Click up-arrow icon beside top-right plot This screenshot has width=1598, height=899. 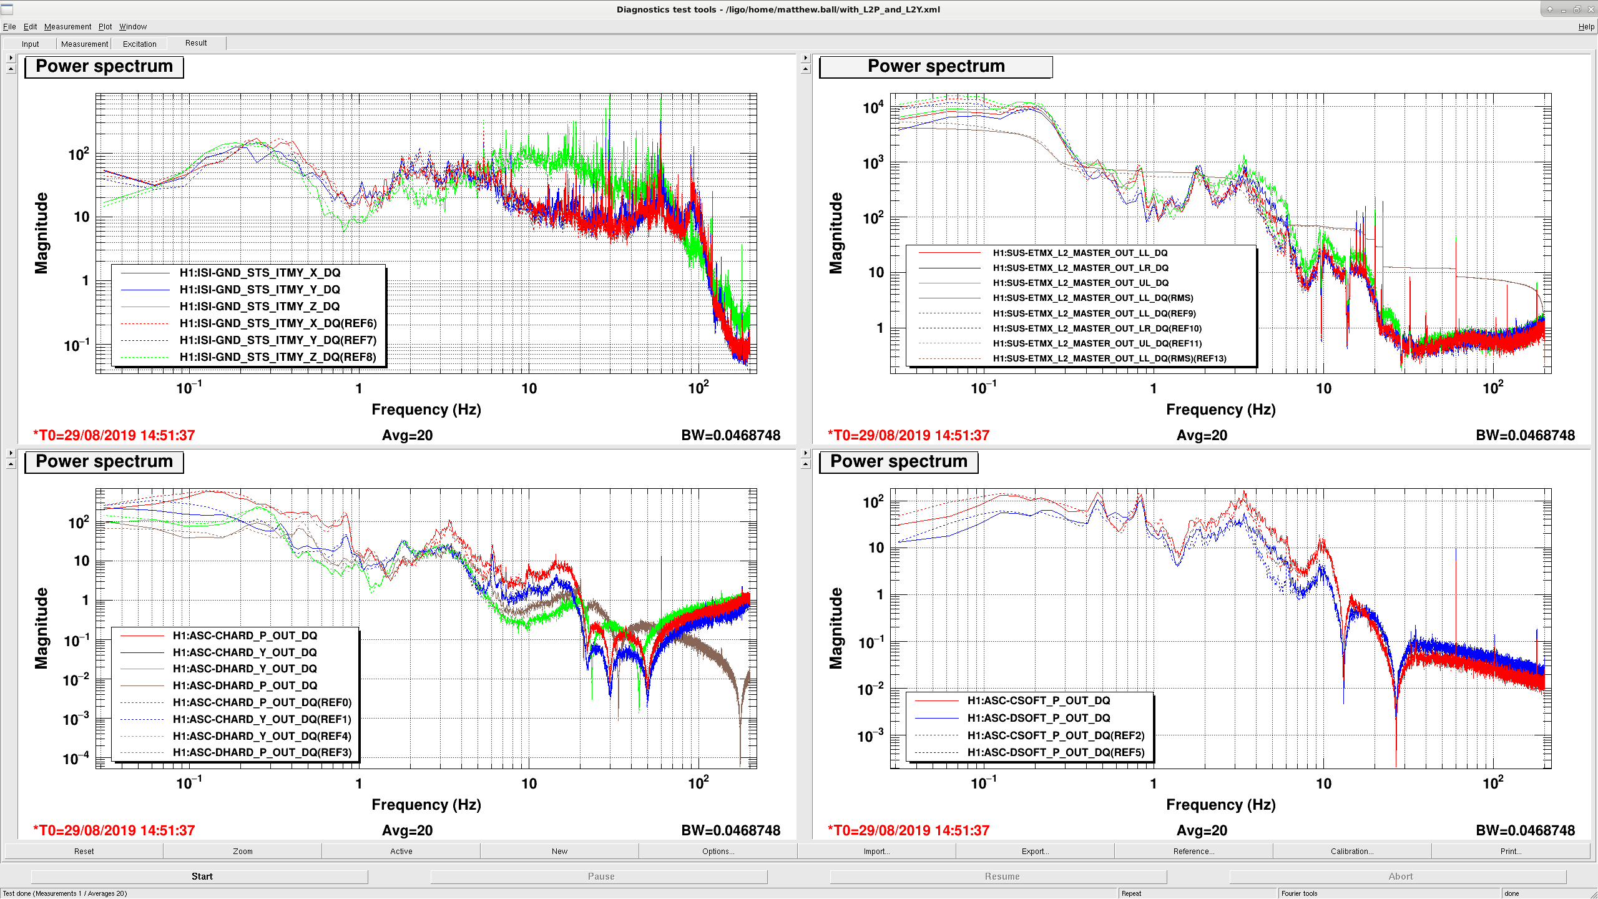click(x=805, y=69)
